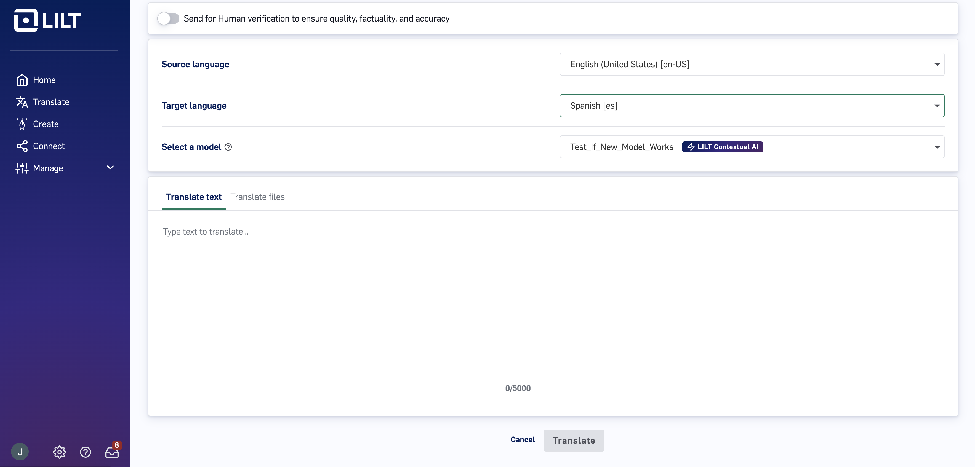
Task: Click the Translate button
Action: (x=574, y=441)
